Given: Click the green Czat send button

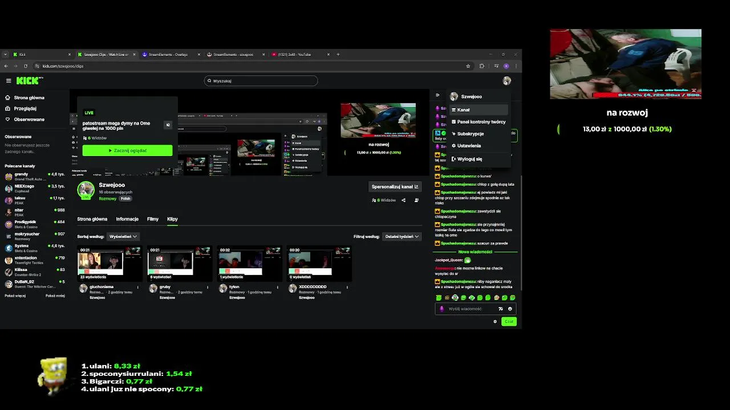Looking at the screenshot, I should pos(509,322).
